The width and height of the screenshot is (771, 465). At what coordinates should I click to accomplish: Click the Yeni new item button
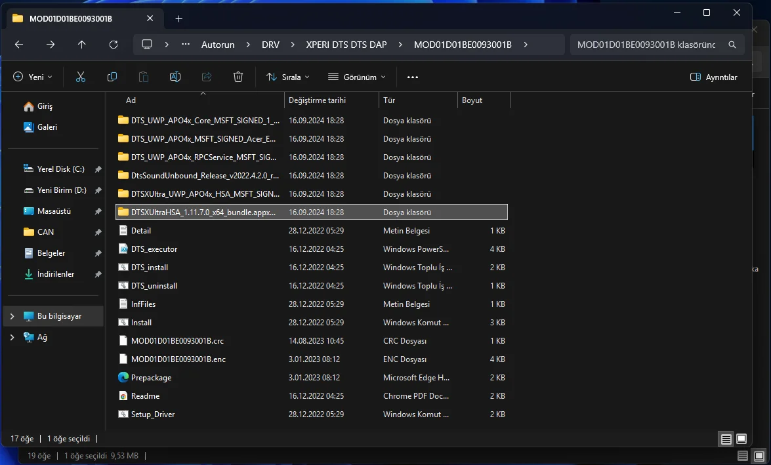pyautogui.click(x=33, y=77)
